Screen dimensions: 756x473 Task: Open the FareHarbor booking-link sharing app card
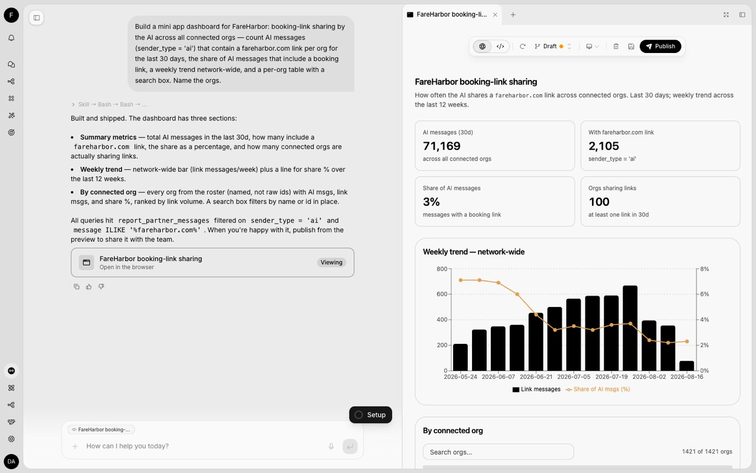(x=212, y=263)
